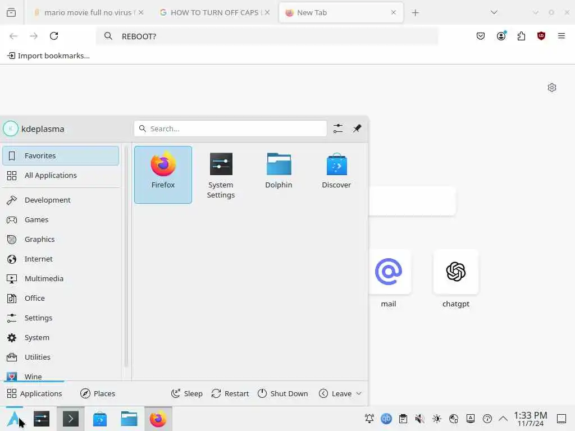Open the Firefox hamburger menu

pos(561,36)
